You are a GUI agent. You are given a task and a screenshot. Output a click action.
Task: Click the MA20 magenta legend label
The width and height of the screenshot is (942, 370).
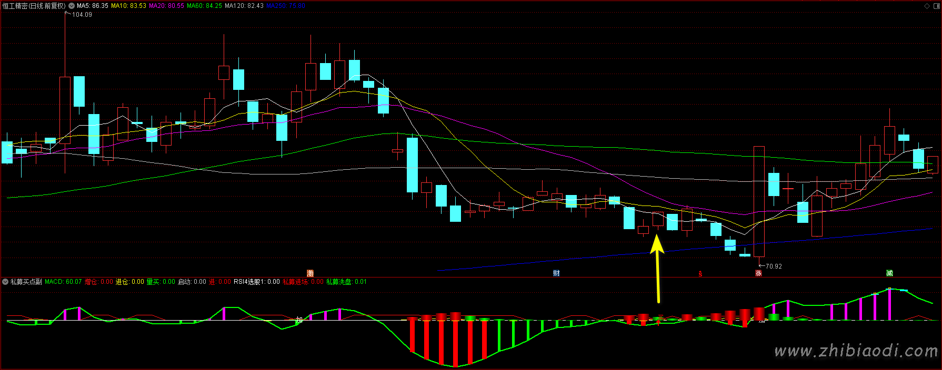pyautogui.click(x=166, y=6)
